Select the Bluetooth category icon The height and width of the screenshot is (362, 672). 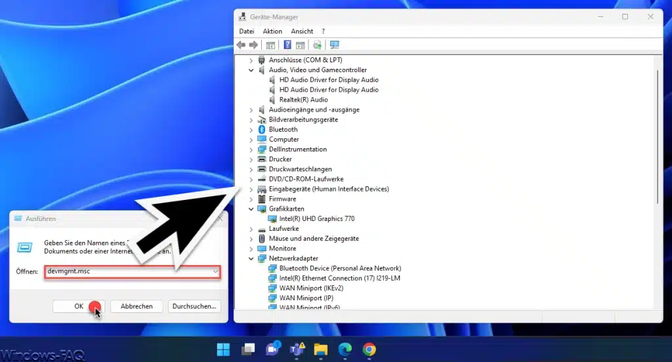click(x=262, y=129)
